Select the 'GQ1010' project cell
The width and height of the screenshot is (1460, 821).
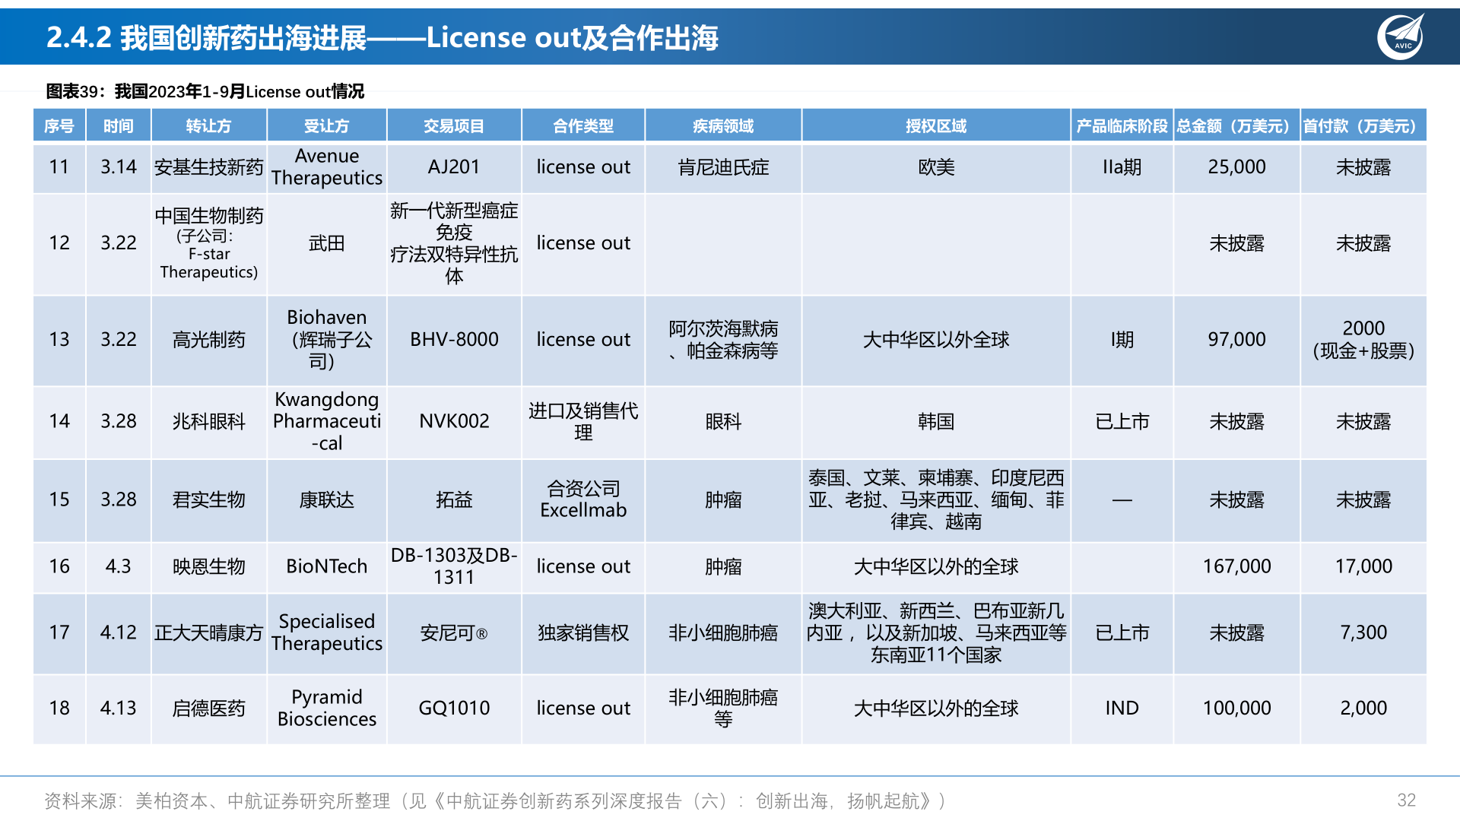(x=454, y=708)
